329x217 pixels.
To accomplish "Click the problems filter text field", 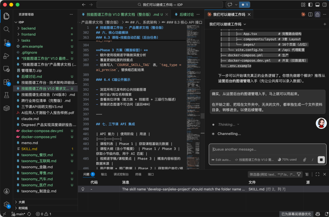I will [x=272, y=174].
